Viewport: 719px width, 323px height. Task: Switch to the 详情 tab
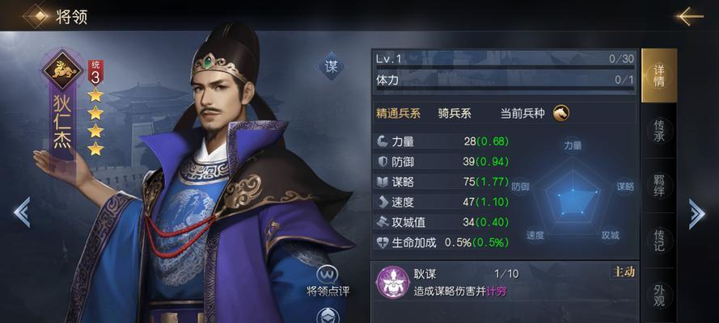pos(659,76)
